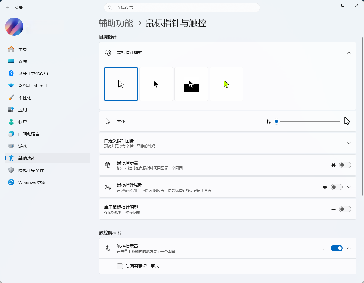Turn on the mouse indicator toggle

[x=345, y=165]
